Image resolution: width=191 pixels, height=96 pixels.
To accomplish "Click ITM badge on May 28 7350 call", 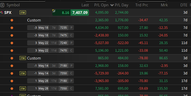I will coord(23,88).
